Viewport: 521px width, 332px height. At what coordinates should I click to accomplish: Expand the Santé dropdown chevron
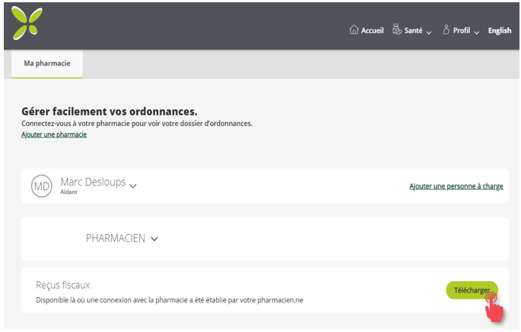pyautogui.click(x=429, y=32)
